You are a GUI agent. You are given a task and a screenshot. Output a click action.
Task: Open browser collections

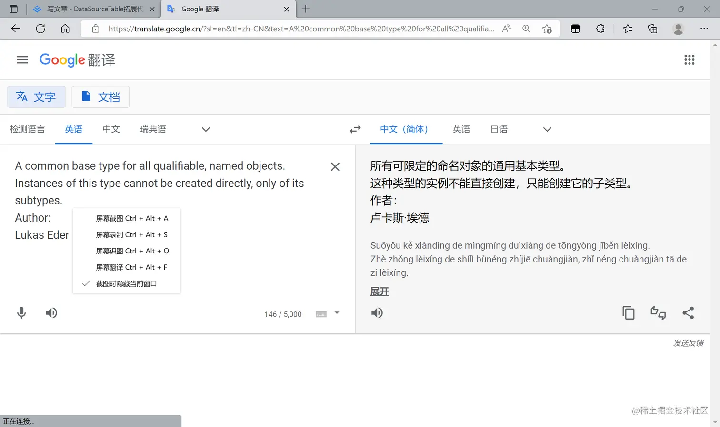tap(653, 29)
